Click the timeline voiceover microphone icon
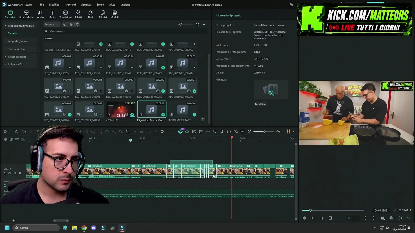 click(222, 132)
